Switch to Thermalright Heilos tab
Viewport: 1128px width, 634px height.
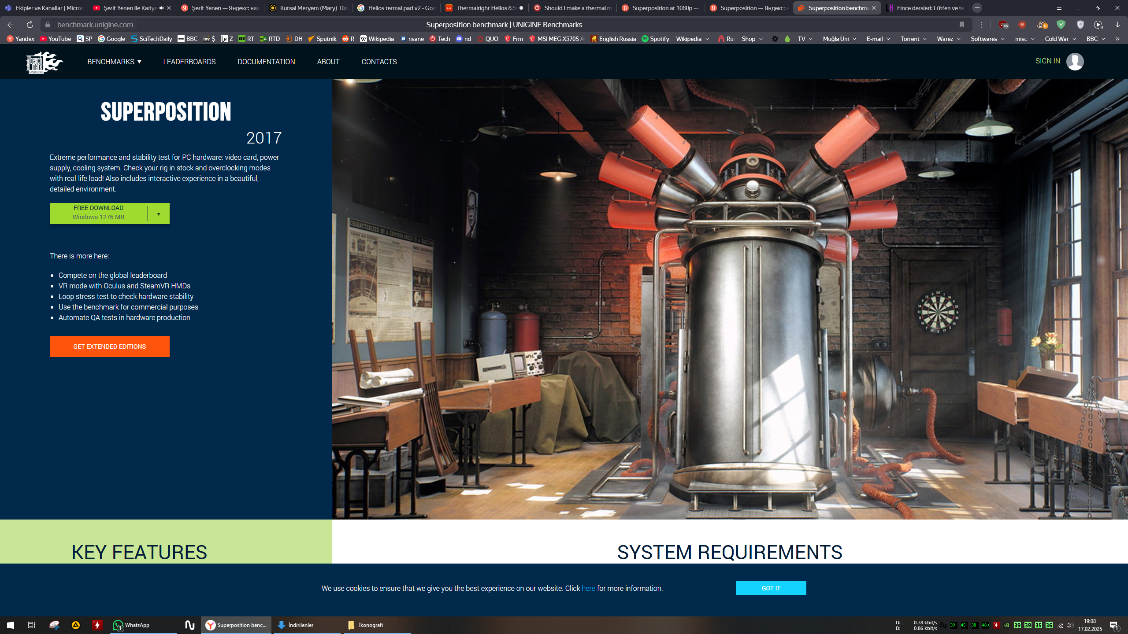(485, 8)
